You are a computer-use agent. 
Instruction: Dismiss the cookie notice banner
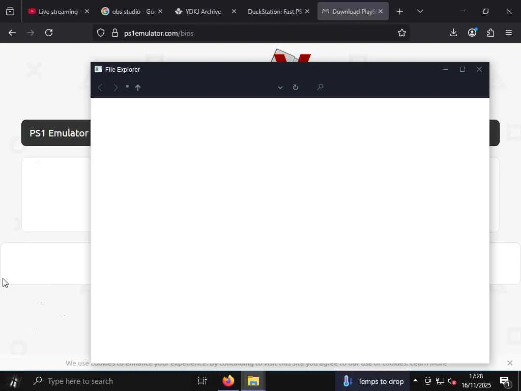[510, 363]
